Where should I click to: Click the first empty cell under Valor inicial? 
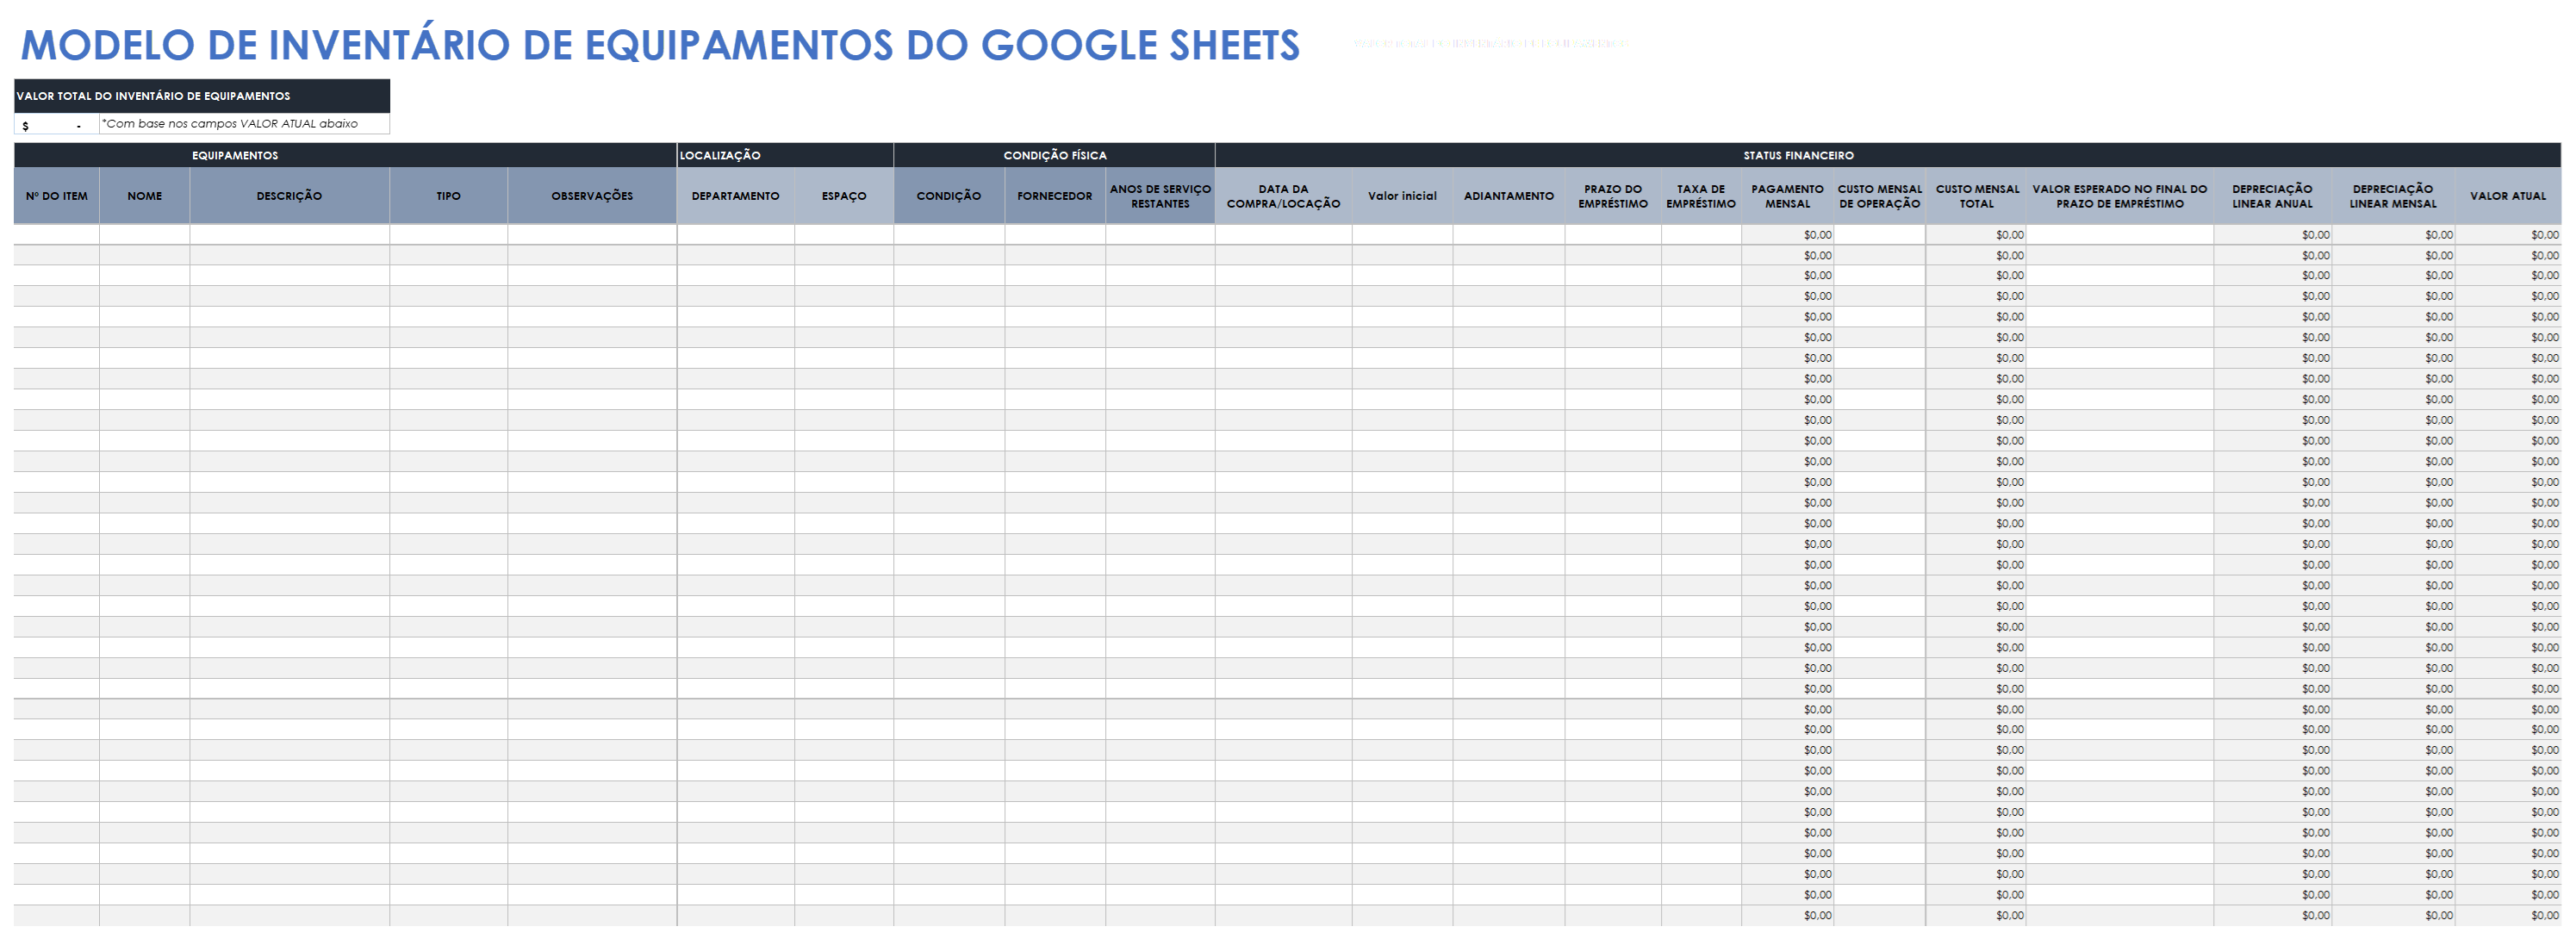tap(1402, 235)
